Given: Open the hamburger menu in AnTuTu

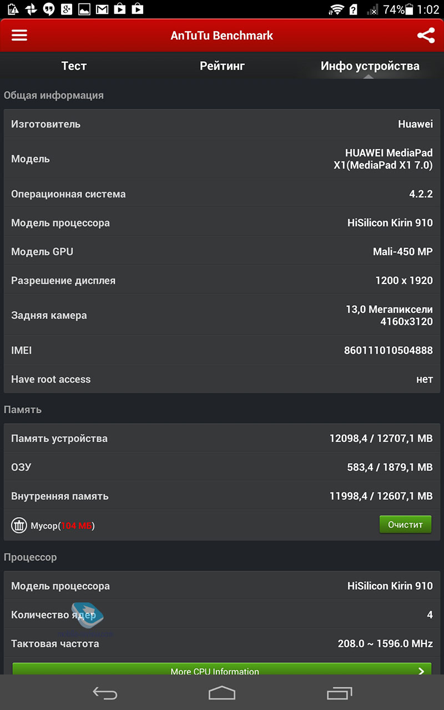Looking at the screenshot, I should [19, 35].
